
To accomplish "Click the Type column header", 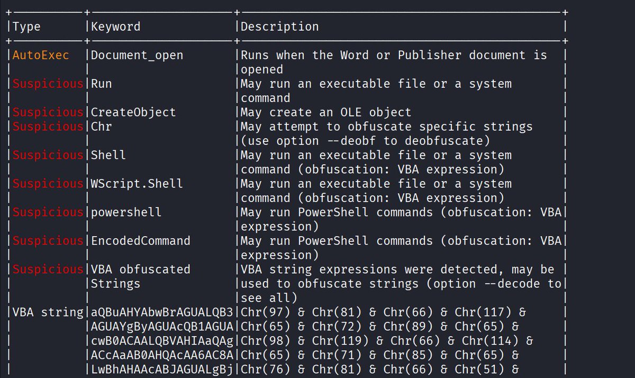I will (x=26, y=26).
